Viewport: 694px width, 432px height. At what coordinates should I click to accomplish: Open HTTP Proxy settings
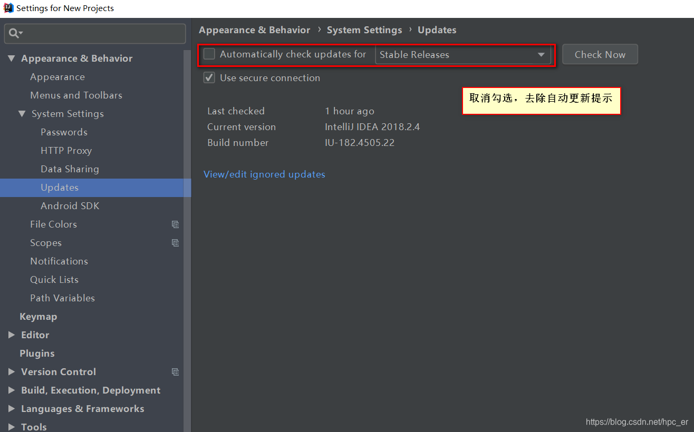point(66,151)
